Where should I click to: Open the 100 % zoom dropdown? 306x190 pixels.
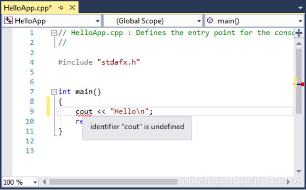point(35,183)
